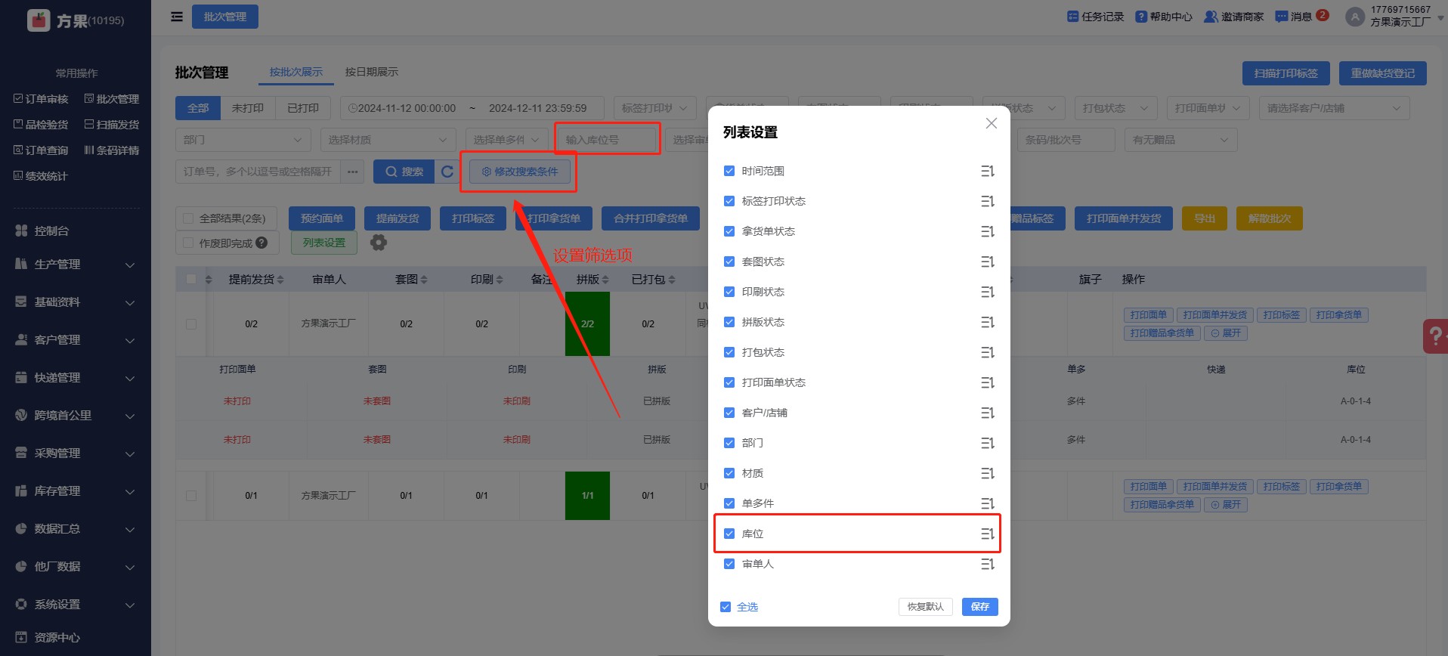Open the help center icon

[x=1141, y=17]
